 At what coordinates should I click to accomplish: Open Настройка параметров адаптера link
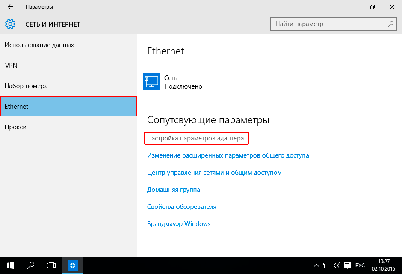click(x=195, y=138)
